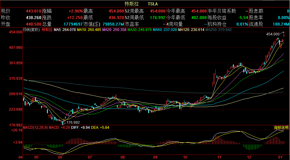Screen dimensions: 290x160
Task: Select the 昨收 value 430.260
Action: tap(34, 18)
